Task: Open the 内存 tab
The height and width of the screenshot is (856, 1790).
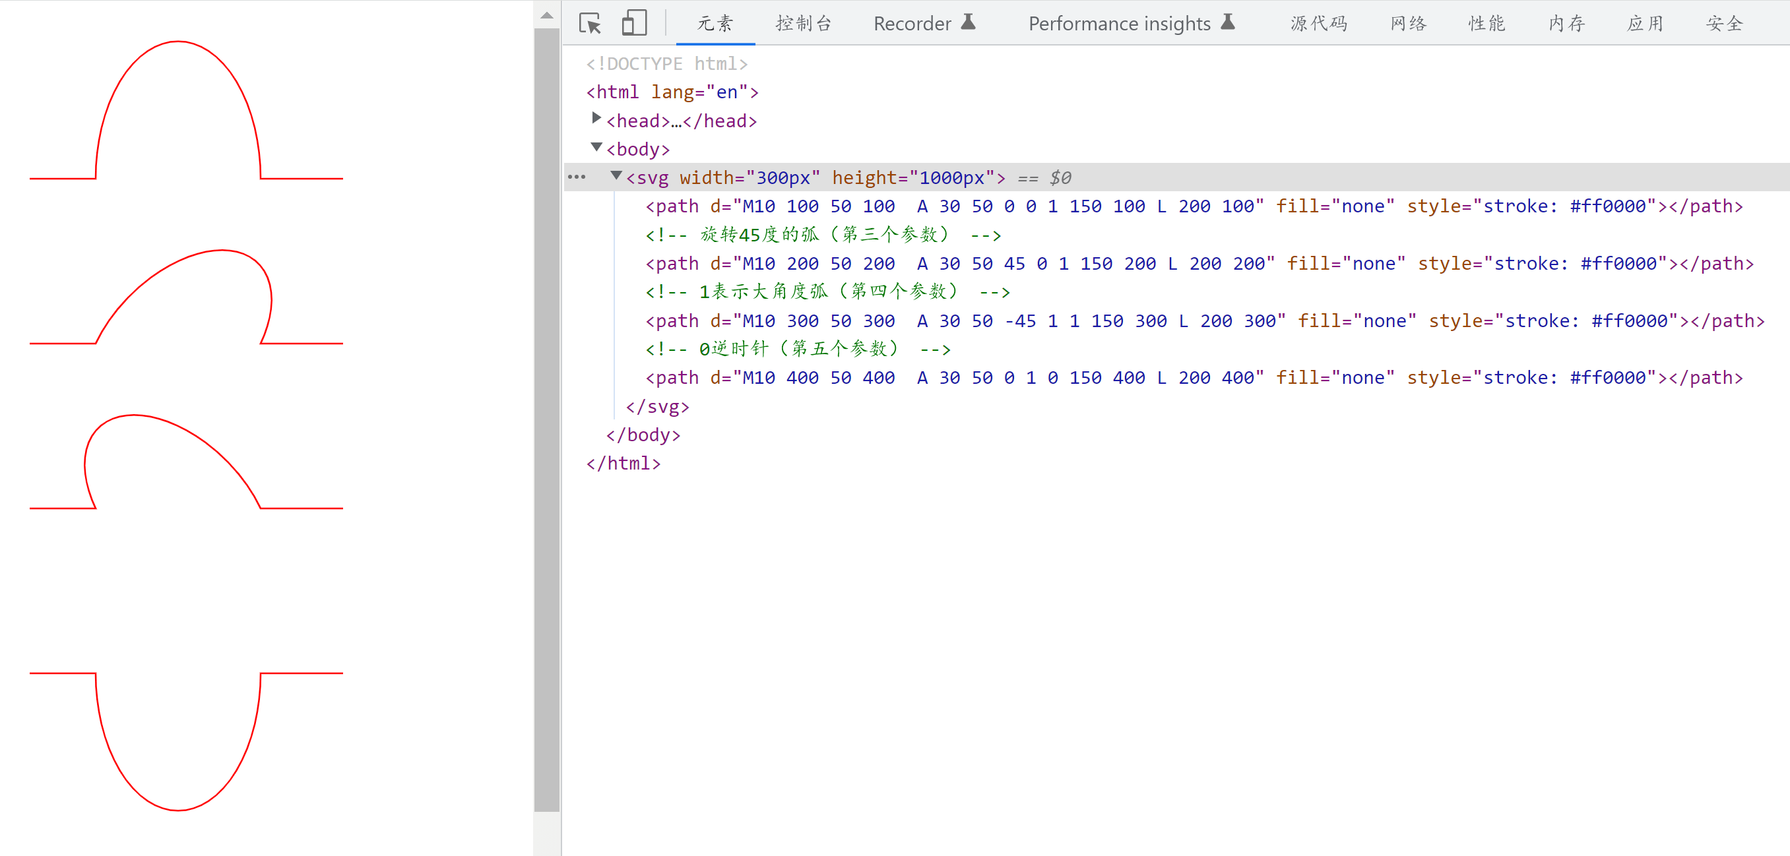Action: 1566,24
